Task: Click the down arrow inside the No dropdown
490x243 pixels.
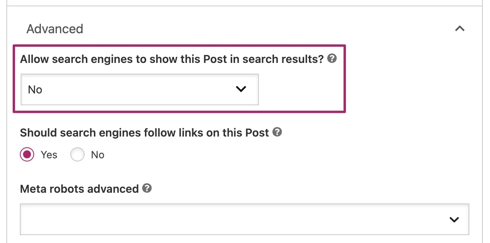Action: (241, 89)
